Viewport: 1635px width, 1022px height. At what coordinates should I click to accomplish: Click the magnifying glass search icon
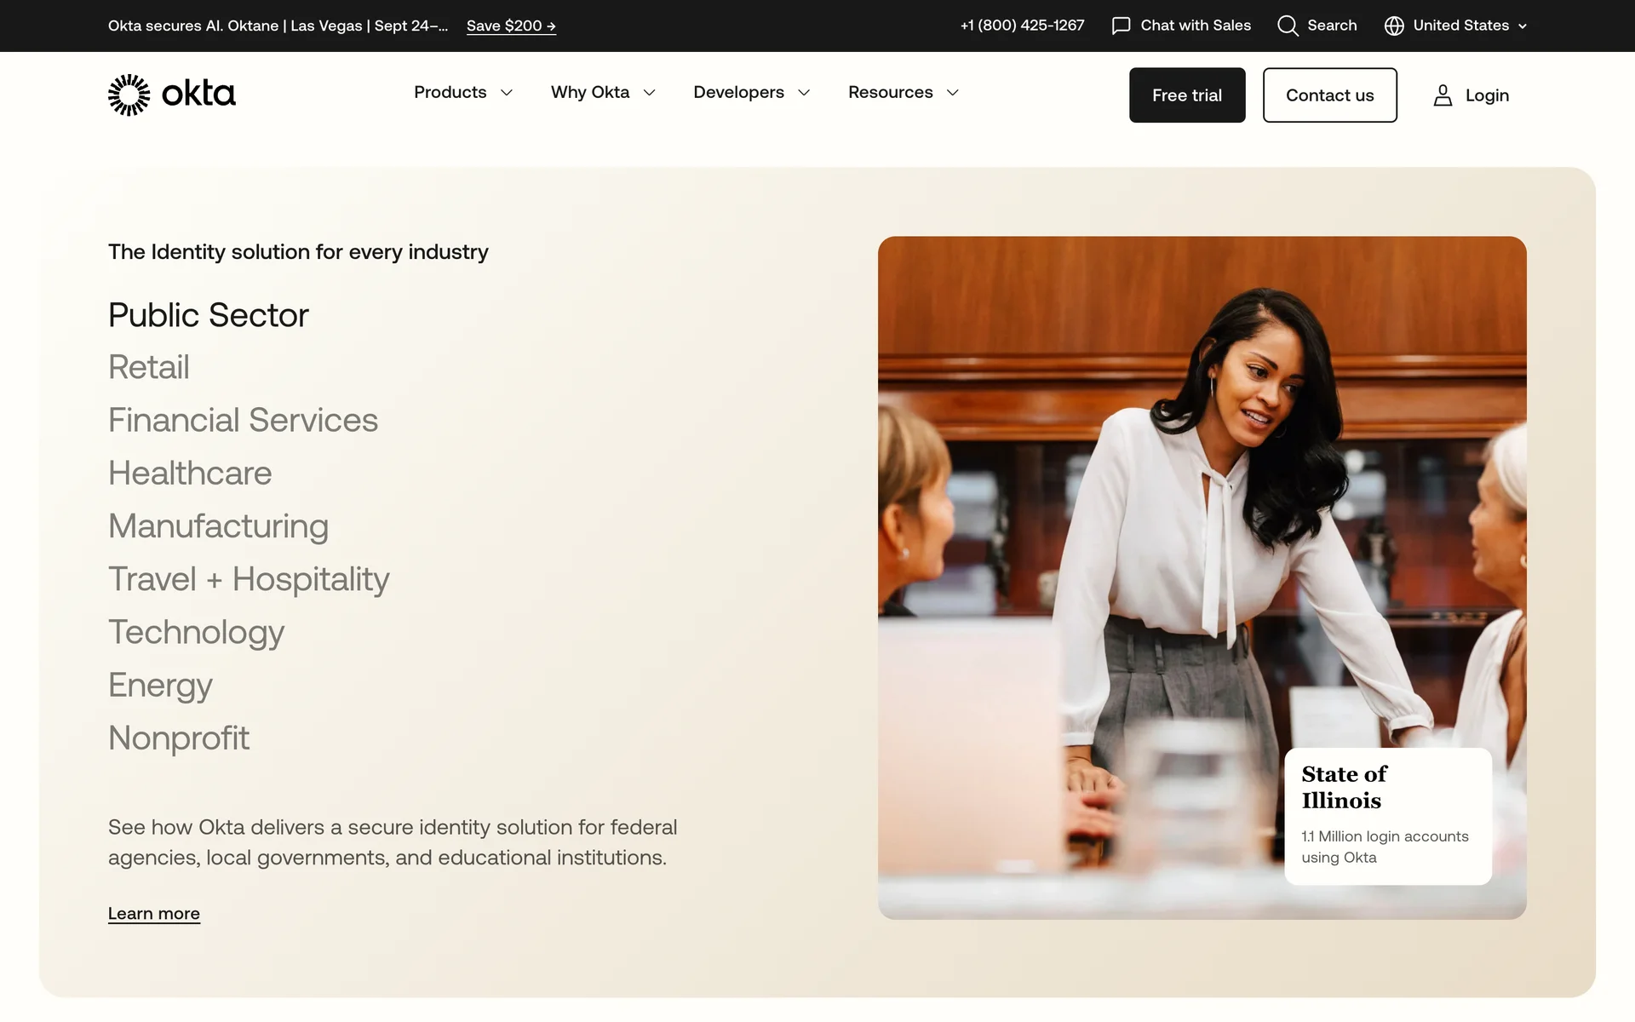click(1288, 26)
